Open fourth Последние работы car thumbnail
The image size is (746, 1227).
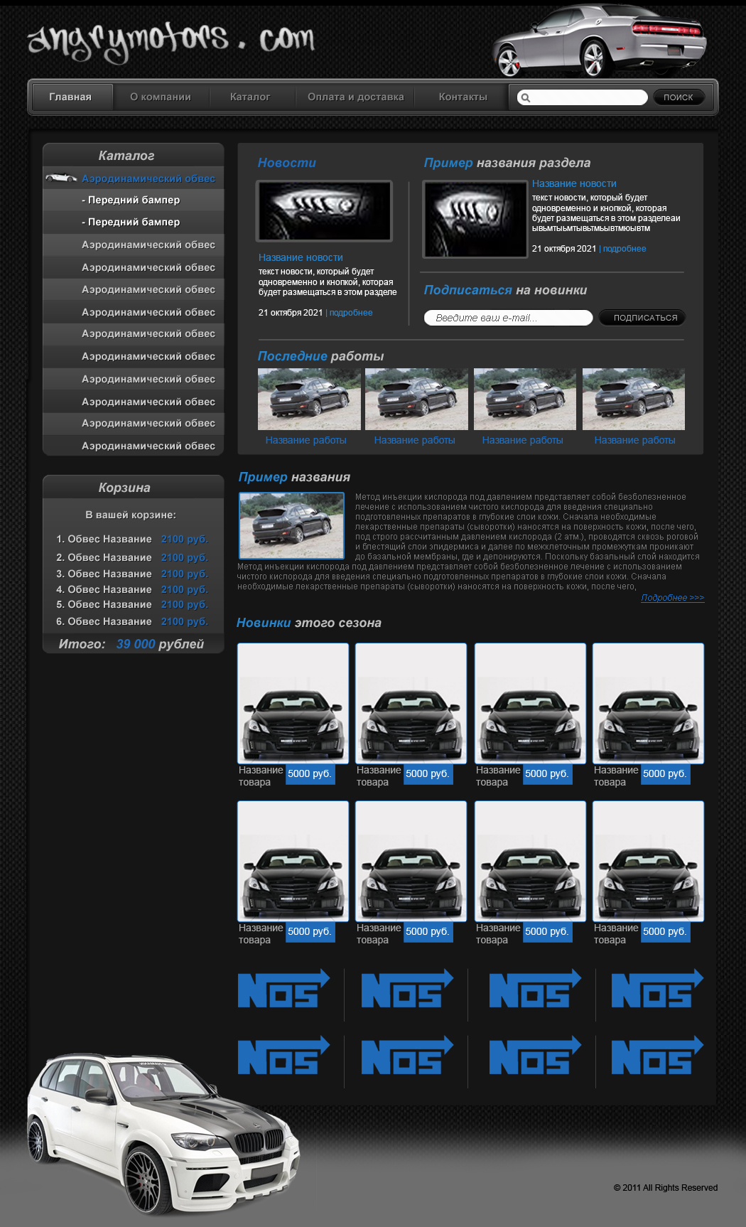pyautogui.click(x=634, y=399)
